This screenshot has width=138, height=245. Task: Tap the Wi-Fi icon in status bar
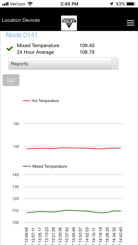click(30, 4)
